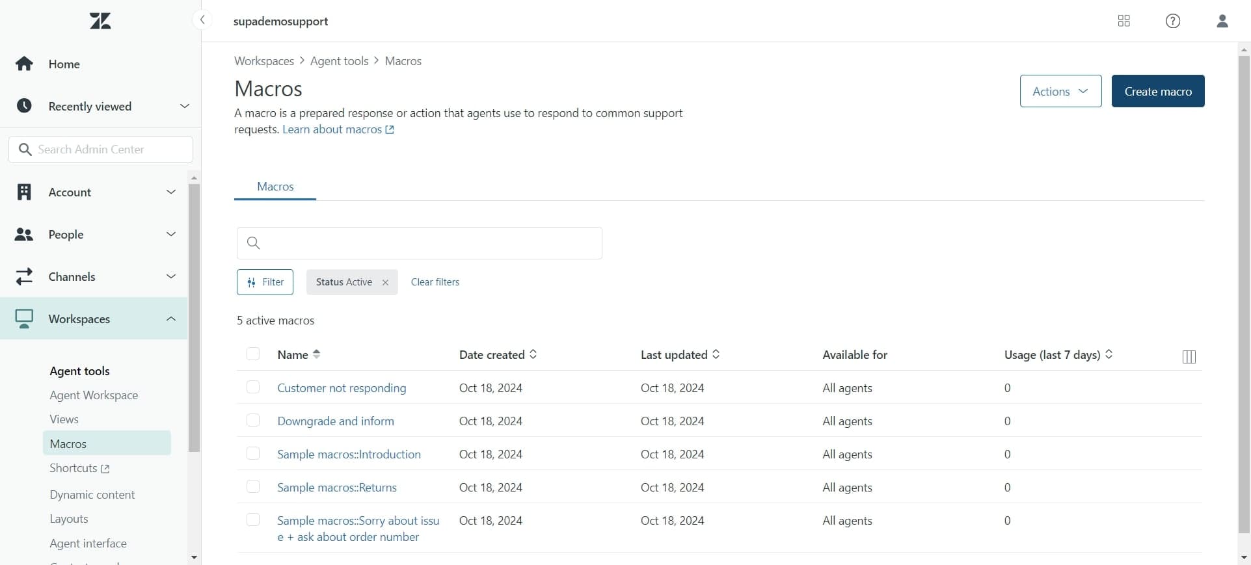The width and height of the screenshot is (1251, 565).
Task: Click the Account building icon
Action: [x=24, y=192]
